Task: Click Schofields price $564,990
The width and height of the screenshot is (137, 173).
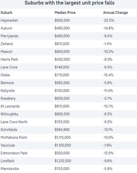Action: point(62,130)
